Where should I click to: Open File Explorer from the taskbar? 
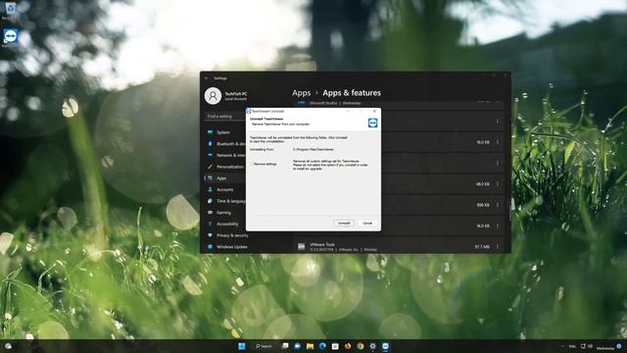click(x=310, y=346)
